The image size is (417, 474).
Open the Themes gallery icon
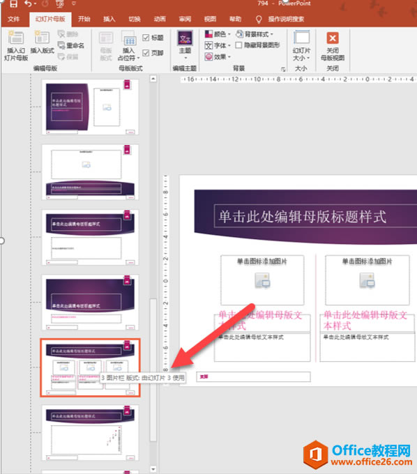185,39
